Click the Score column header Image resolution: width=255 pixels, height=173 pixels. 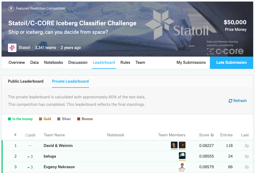click(204, 135)
